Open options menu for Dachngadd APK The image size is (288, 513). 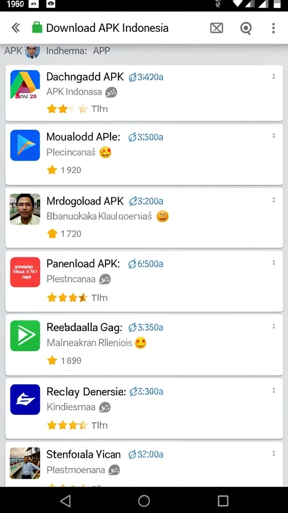pos(273,76)
